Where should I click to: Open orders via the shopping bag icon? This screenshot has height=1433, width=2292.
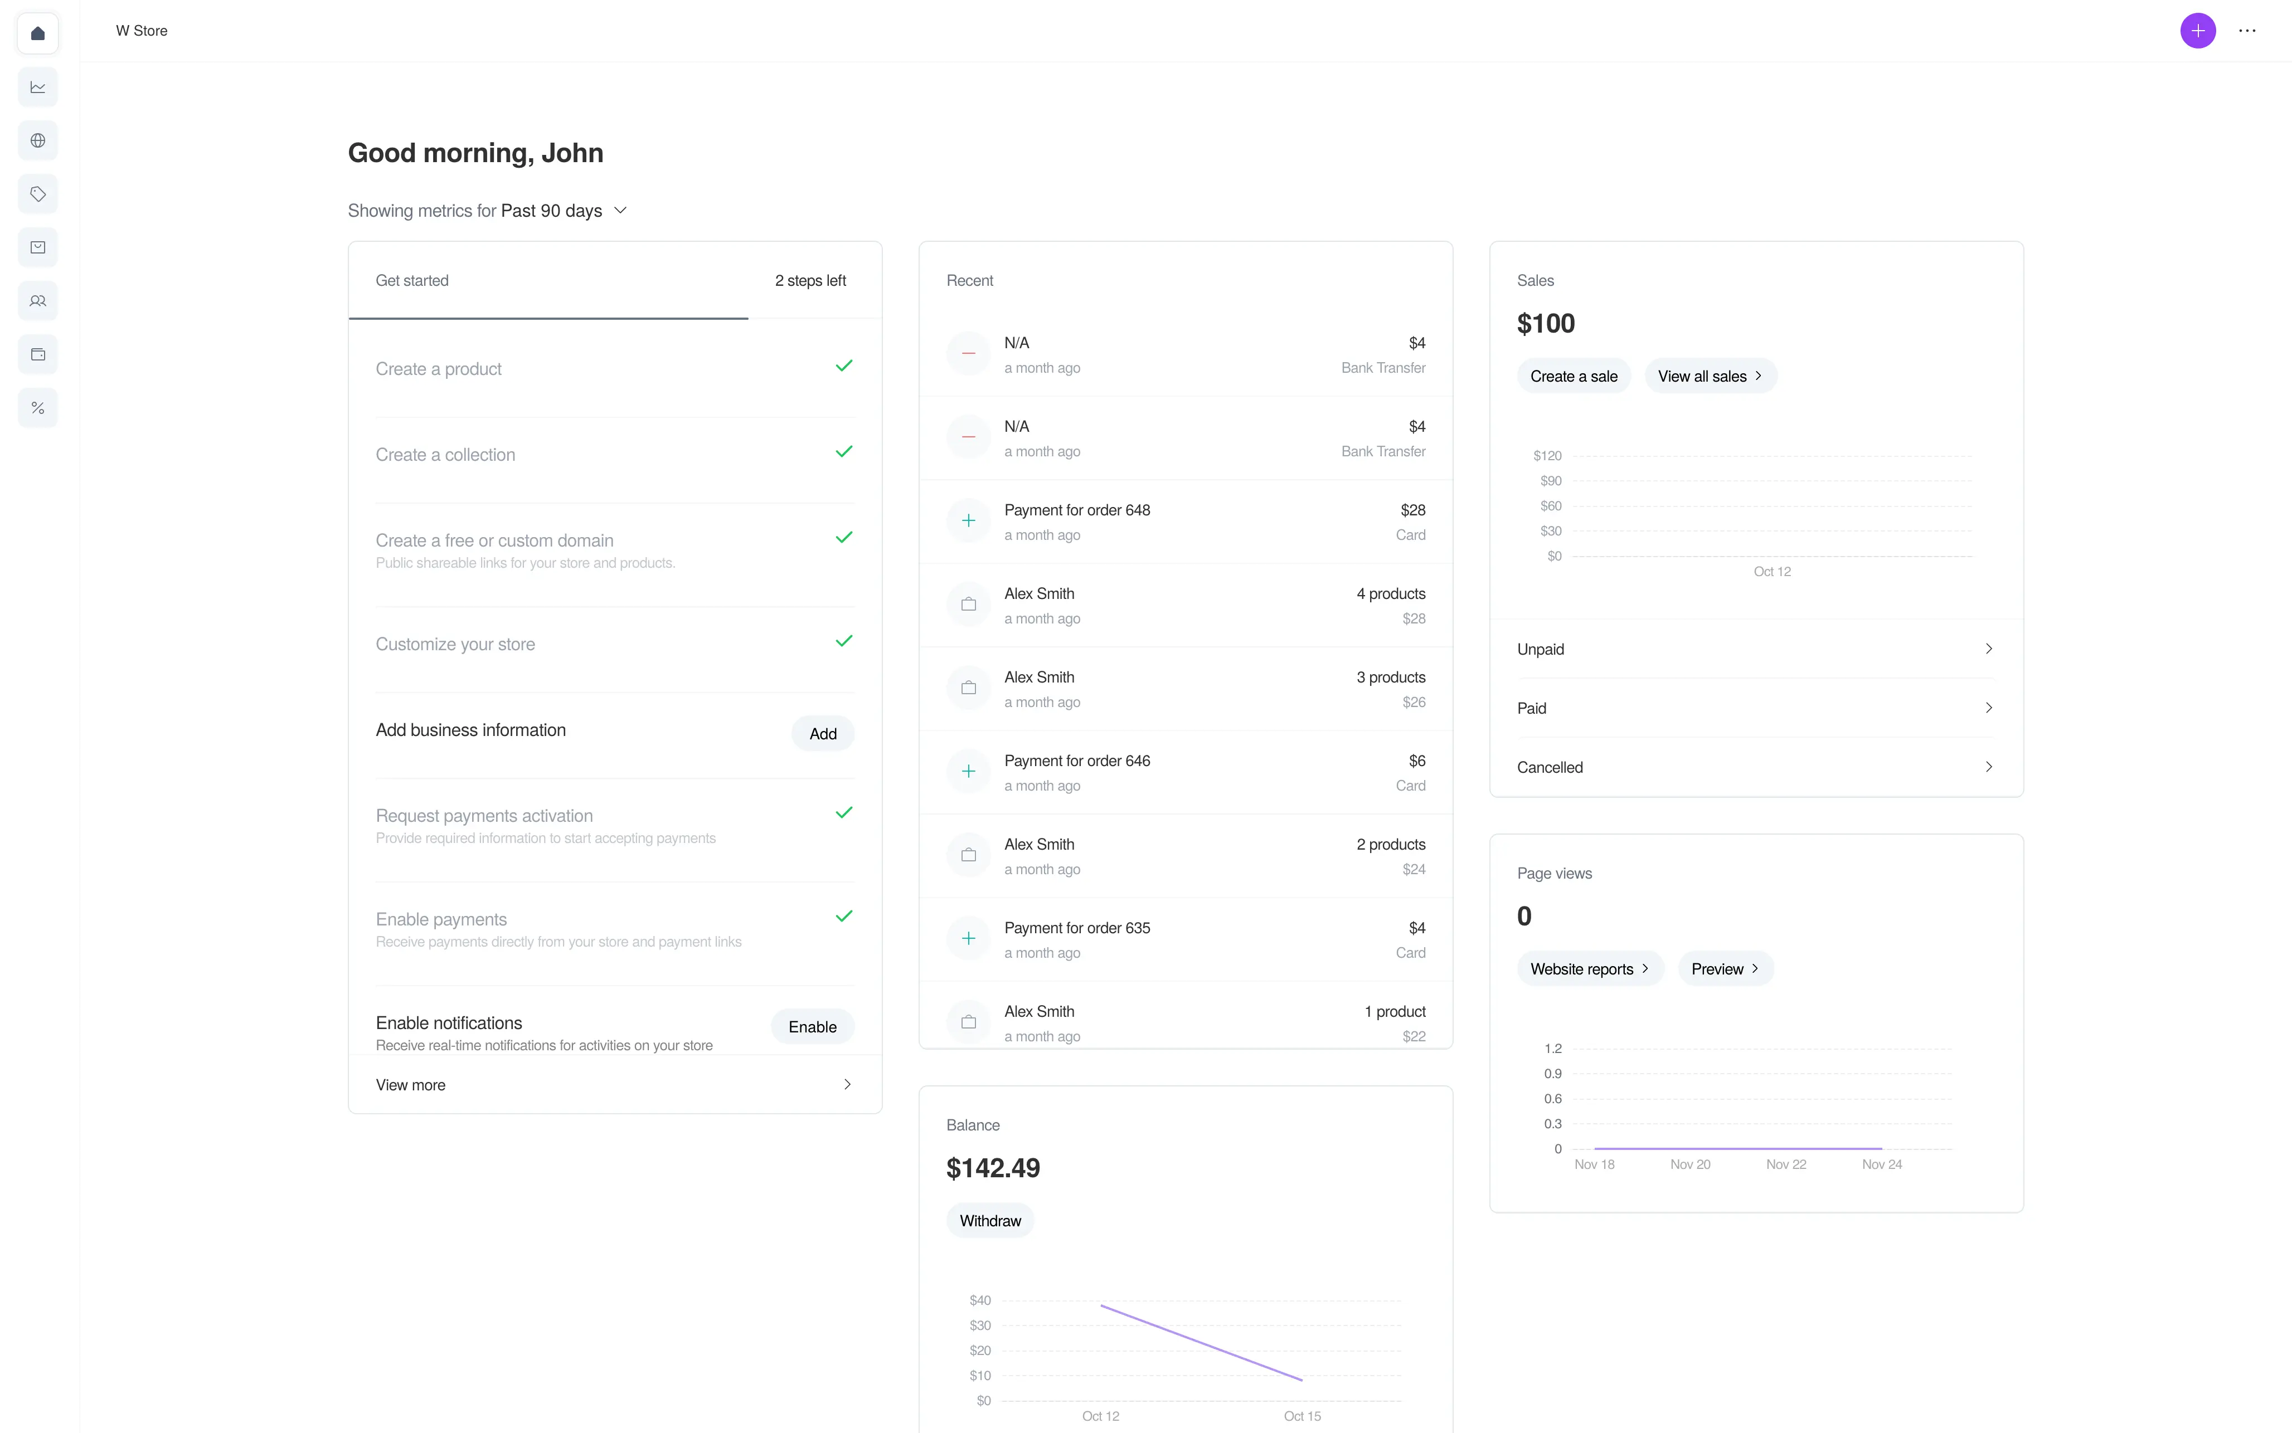[x=38, y=247]
